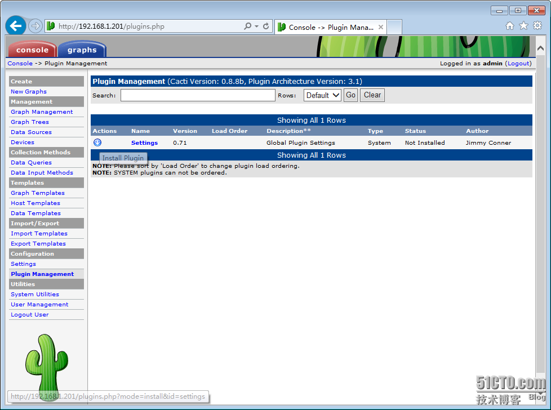
Task: Switch to the console tab
Action: point(32,50)
